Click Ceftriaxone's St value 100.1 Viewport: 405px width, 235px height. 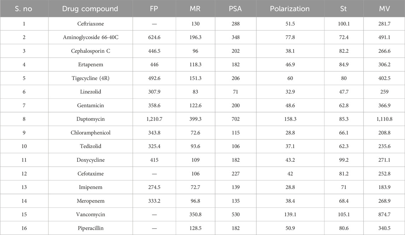tap(343, 23)
